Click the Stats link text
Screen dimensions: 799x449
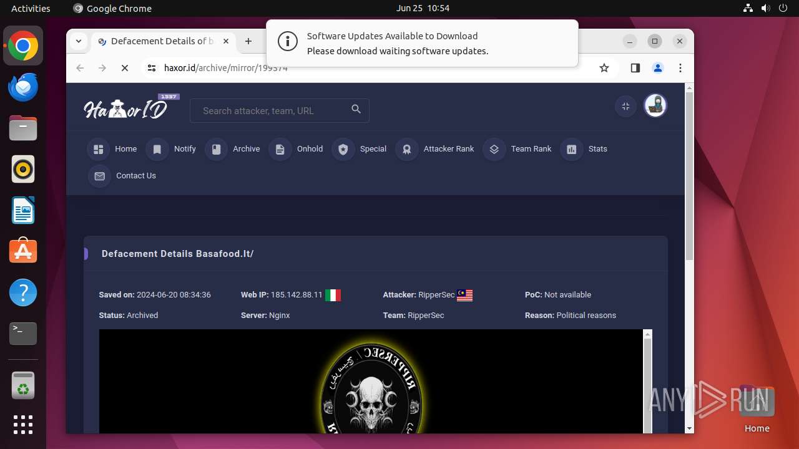pyautogui.click(x=598, y=149)
